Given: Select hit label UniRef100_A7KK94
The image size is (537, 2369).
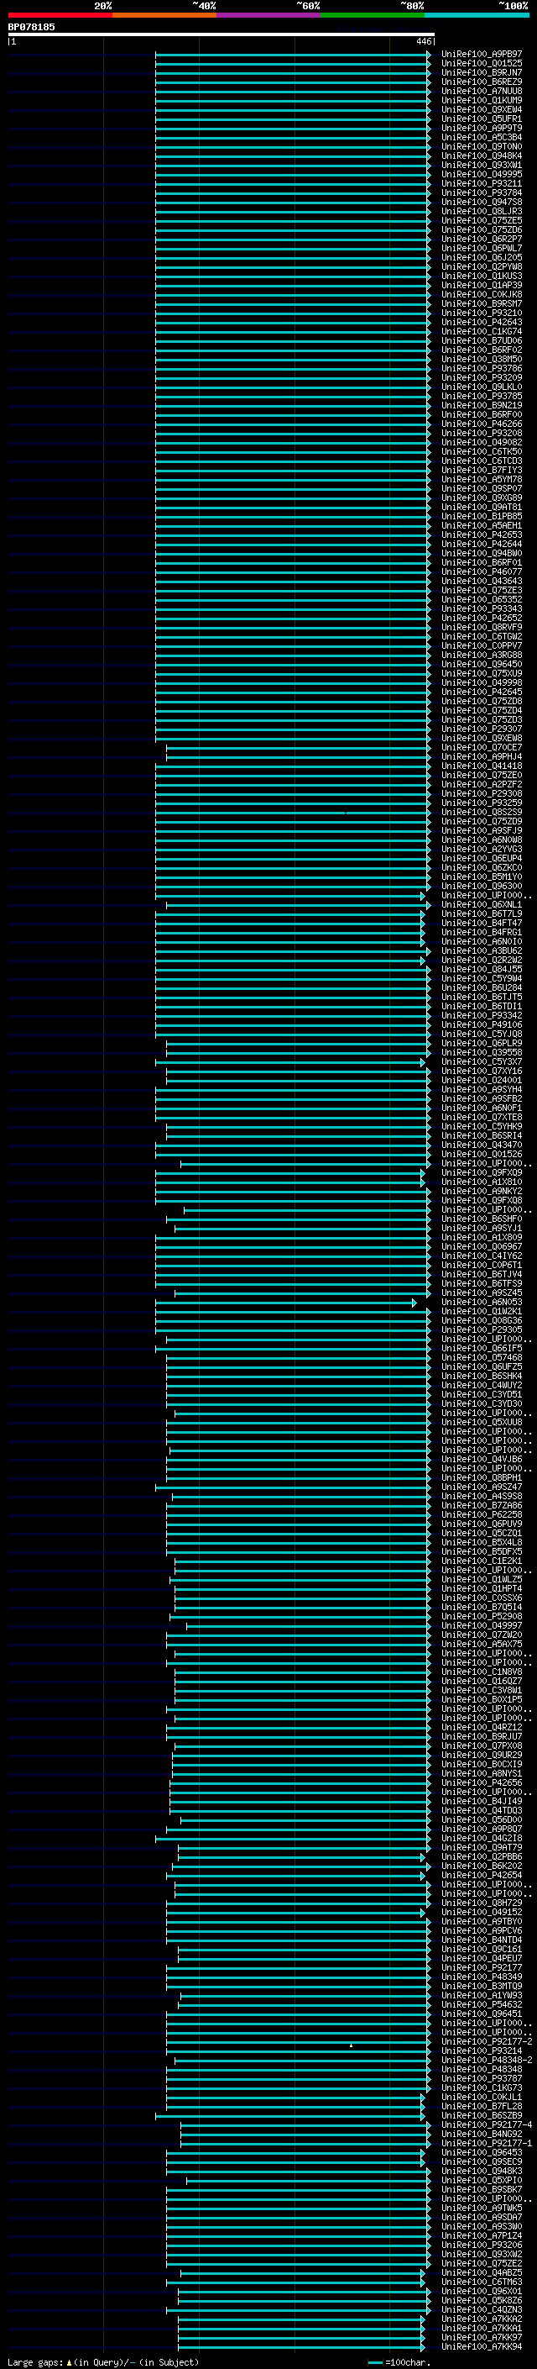Looking at the screenshot, I should (x=481, y=2346).
